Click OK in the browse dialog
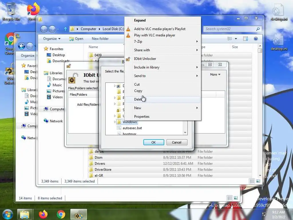 pos(154,142)
